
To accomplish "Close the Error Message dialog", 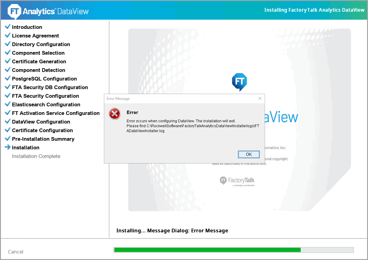I will click(260, 99).
